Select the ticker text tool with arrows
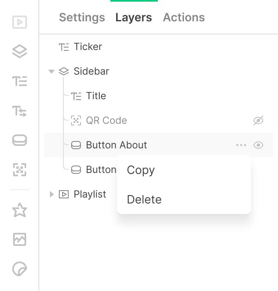278x291 pixels. (20, 111)
